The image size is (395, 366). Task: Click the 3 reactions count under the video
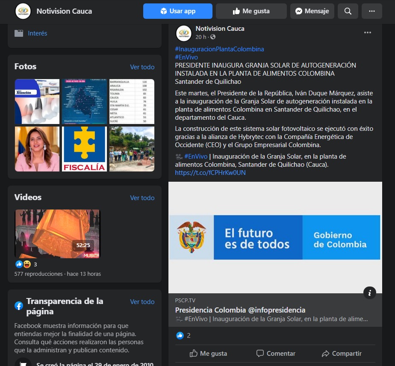[35, 265]
